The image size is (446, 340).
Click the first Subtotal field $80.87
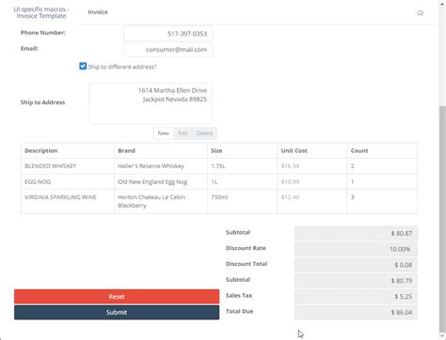(356, 233)
